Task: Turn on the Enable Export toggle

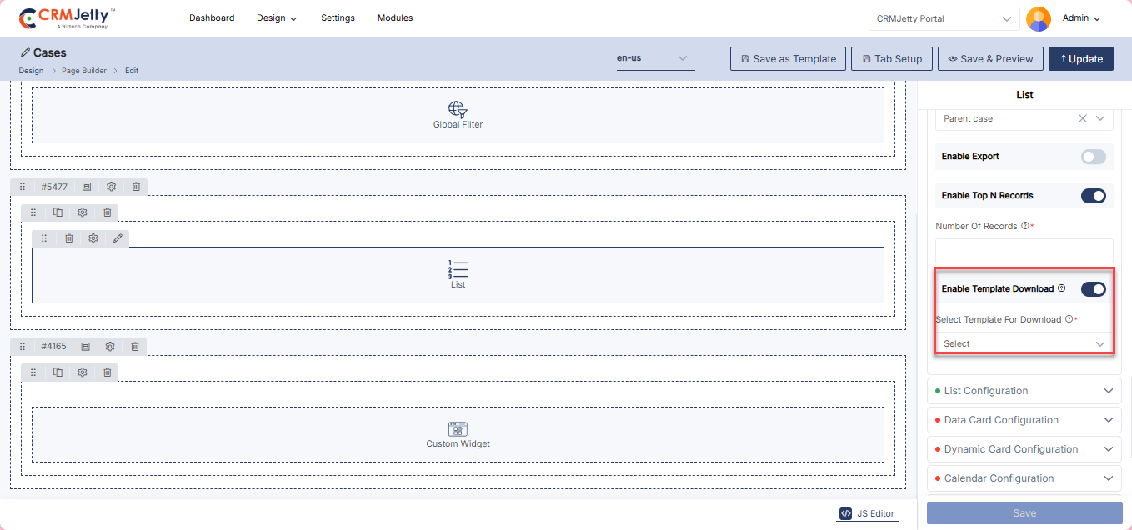Action: (x=1093, y=157)
